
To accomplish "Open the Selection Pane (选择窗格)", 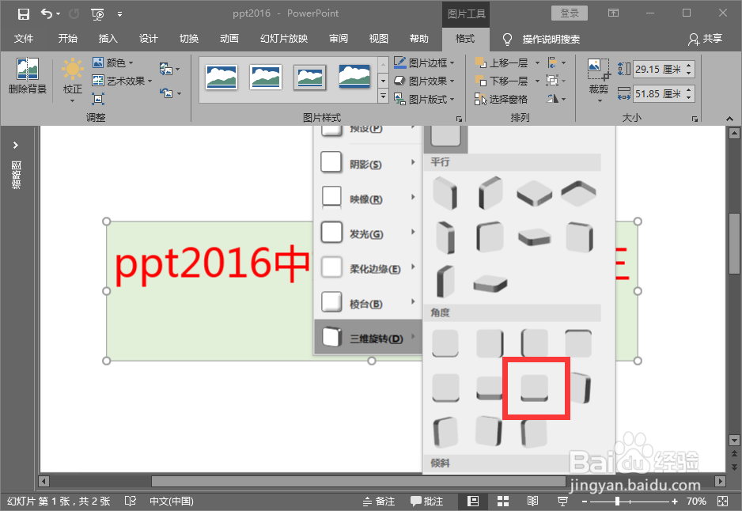I will [502, 99].
